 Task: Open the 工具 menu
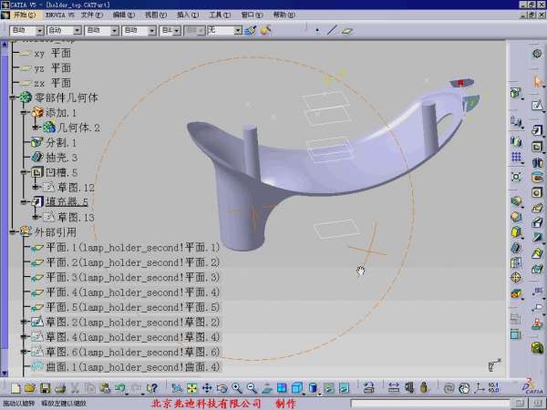[x=220, y=15]
